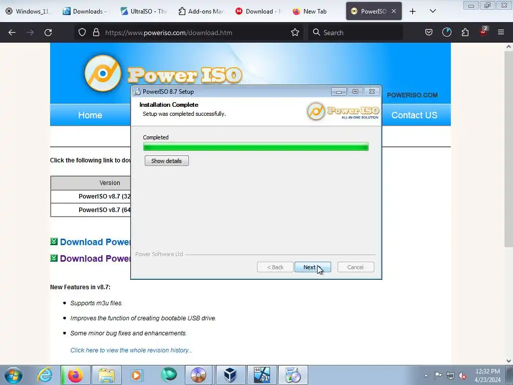The image size is (513, 385).
Task: Click the green arrow icon beside first download link
Action: (54, 242)
